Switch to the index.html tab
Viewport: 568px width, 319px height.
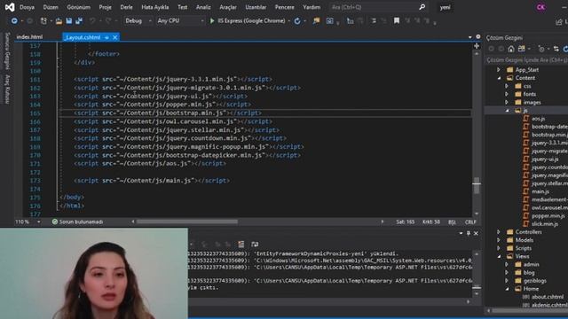tap(29, 37)
